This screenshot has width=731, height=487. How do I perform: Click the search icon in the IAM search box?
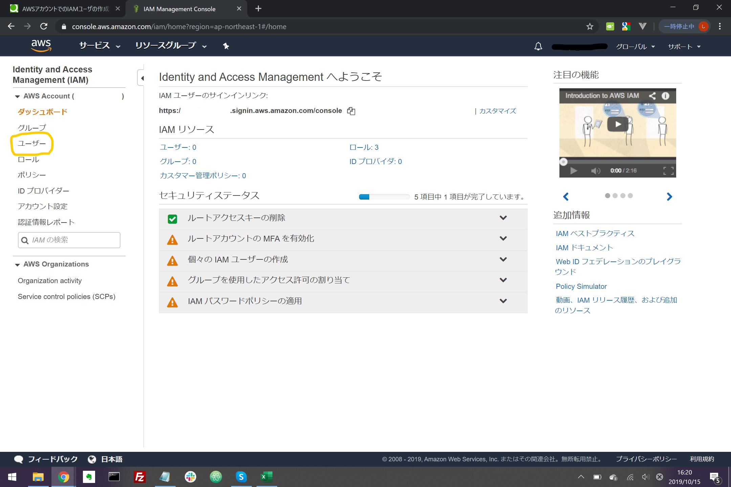click(x=25, y=240)
